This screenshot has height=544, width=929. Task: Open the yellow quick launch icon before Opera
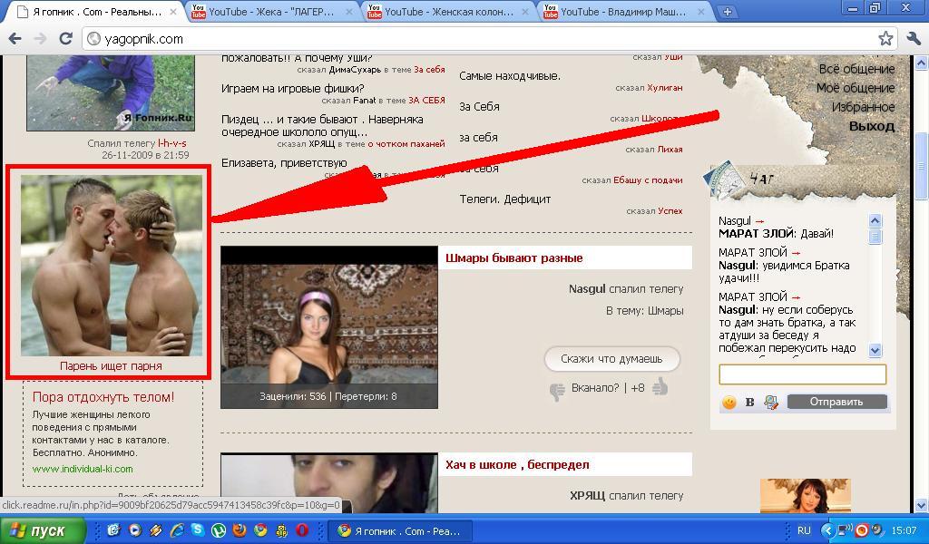click(x=281, y=530)
